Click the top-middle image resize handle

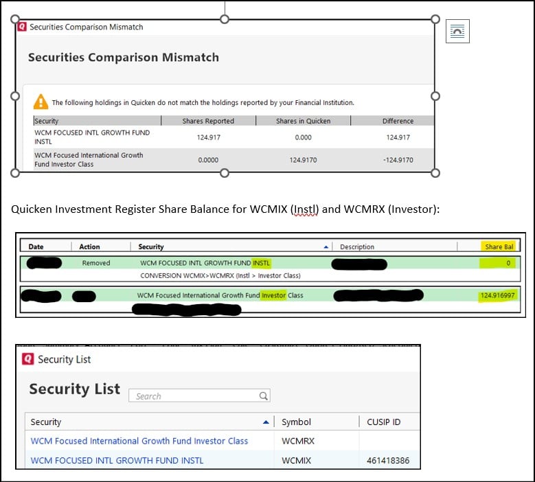[x=225, y=19]
